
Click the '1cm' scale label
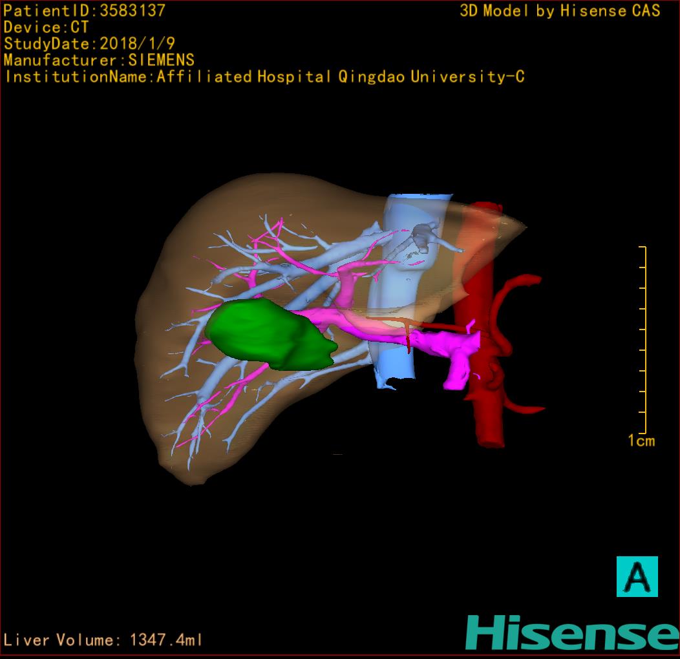tap(641, 441)
